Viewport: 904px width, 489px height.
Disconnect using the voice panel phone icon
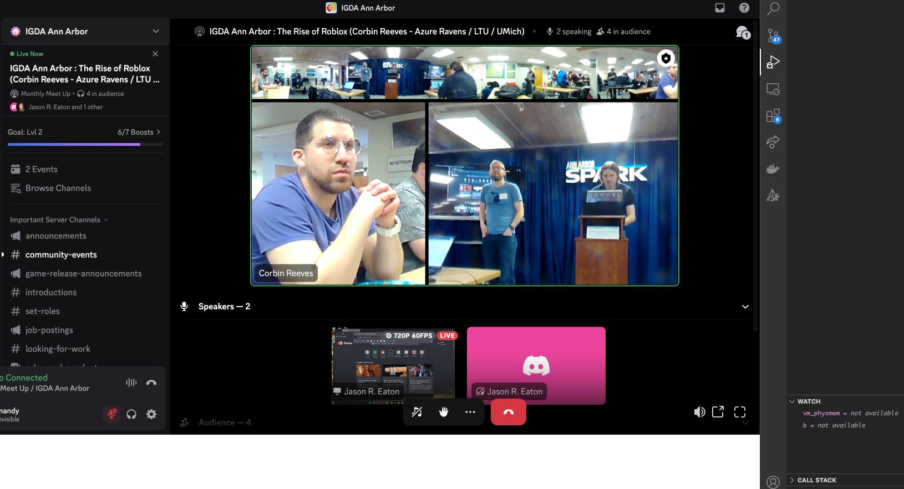tap(151, 383)
